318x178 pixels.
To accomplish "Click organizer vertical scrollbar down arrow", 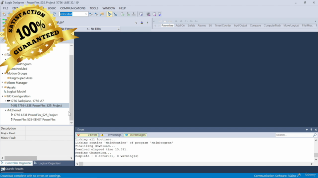I will click(71, 123).
